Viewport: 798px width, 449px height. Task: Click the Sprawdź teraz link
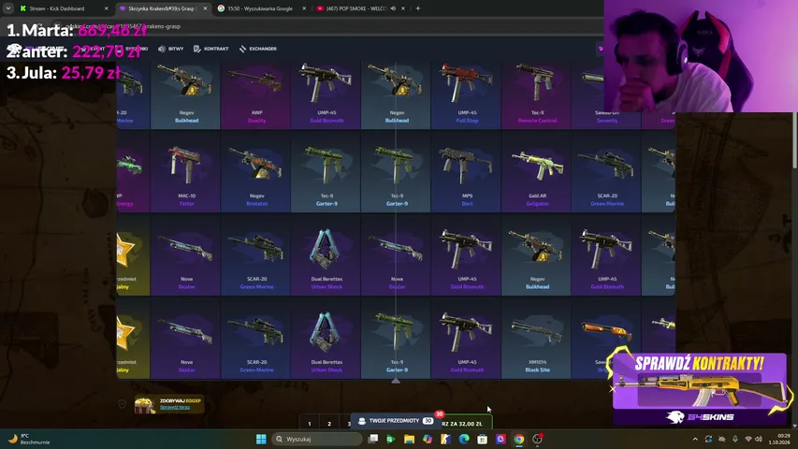coord(175,407)
